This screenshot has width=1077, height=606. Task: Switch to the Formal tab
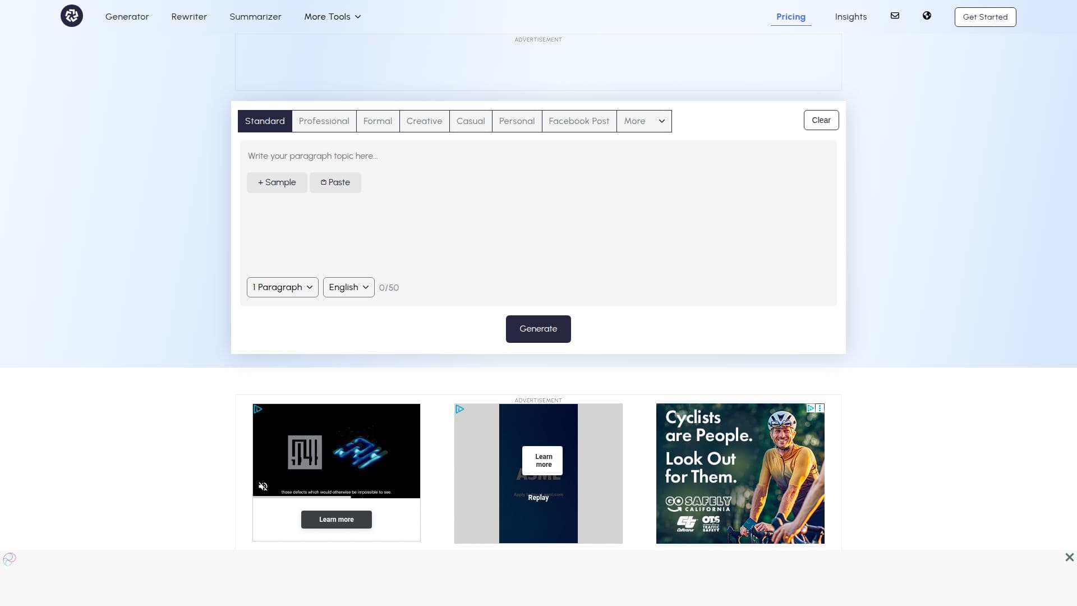(x=378, y=121)
